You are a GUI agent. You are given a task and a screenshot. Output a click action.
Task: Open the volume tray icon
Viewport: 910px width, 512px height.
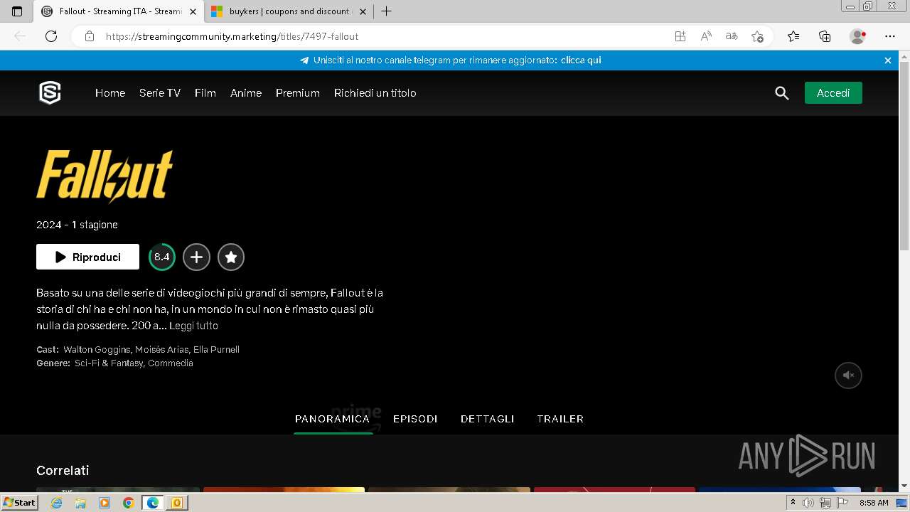808,503
